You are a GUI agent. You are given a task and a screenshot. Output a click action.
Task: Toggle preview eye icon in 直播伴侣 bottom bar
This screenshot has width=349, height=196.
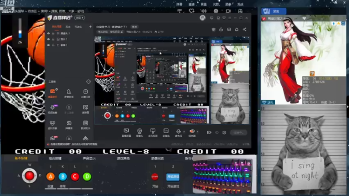pos(217,132)
